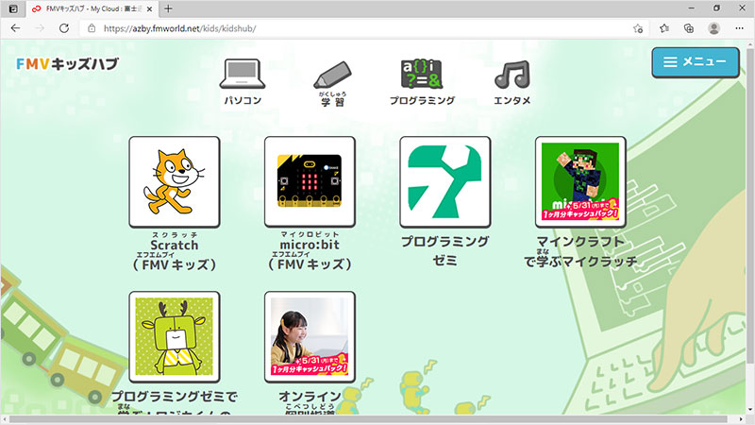755x425 pixels.
Task: Launch the Scratch cat tile
Action: [x=175, y=181]
